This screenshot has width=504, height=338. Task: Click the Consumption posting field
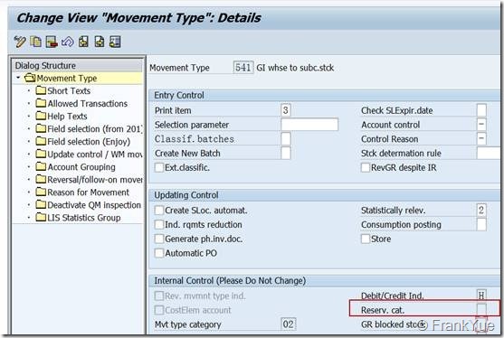481,225
